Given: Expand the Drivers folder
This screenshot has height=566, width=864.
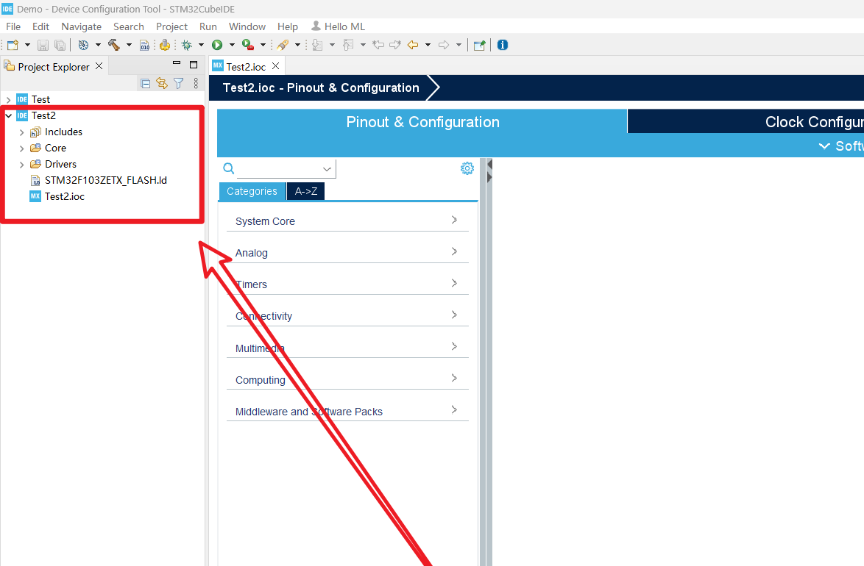Looking at the screenshot, I should [21, 165].
